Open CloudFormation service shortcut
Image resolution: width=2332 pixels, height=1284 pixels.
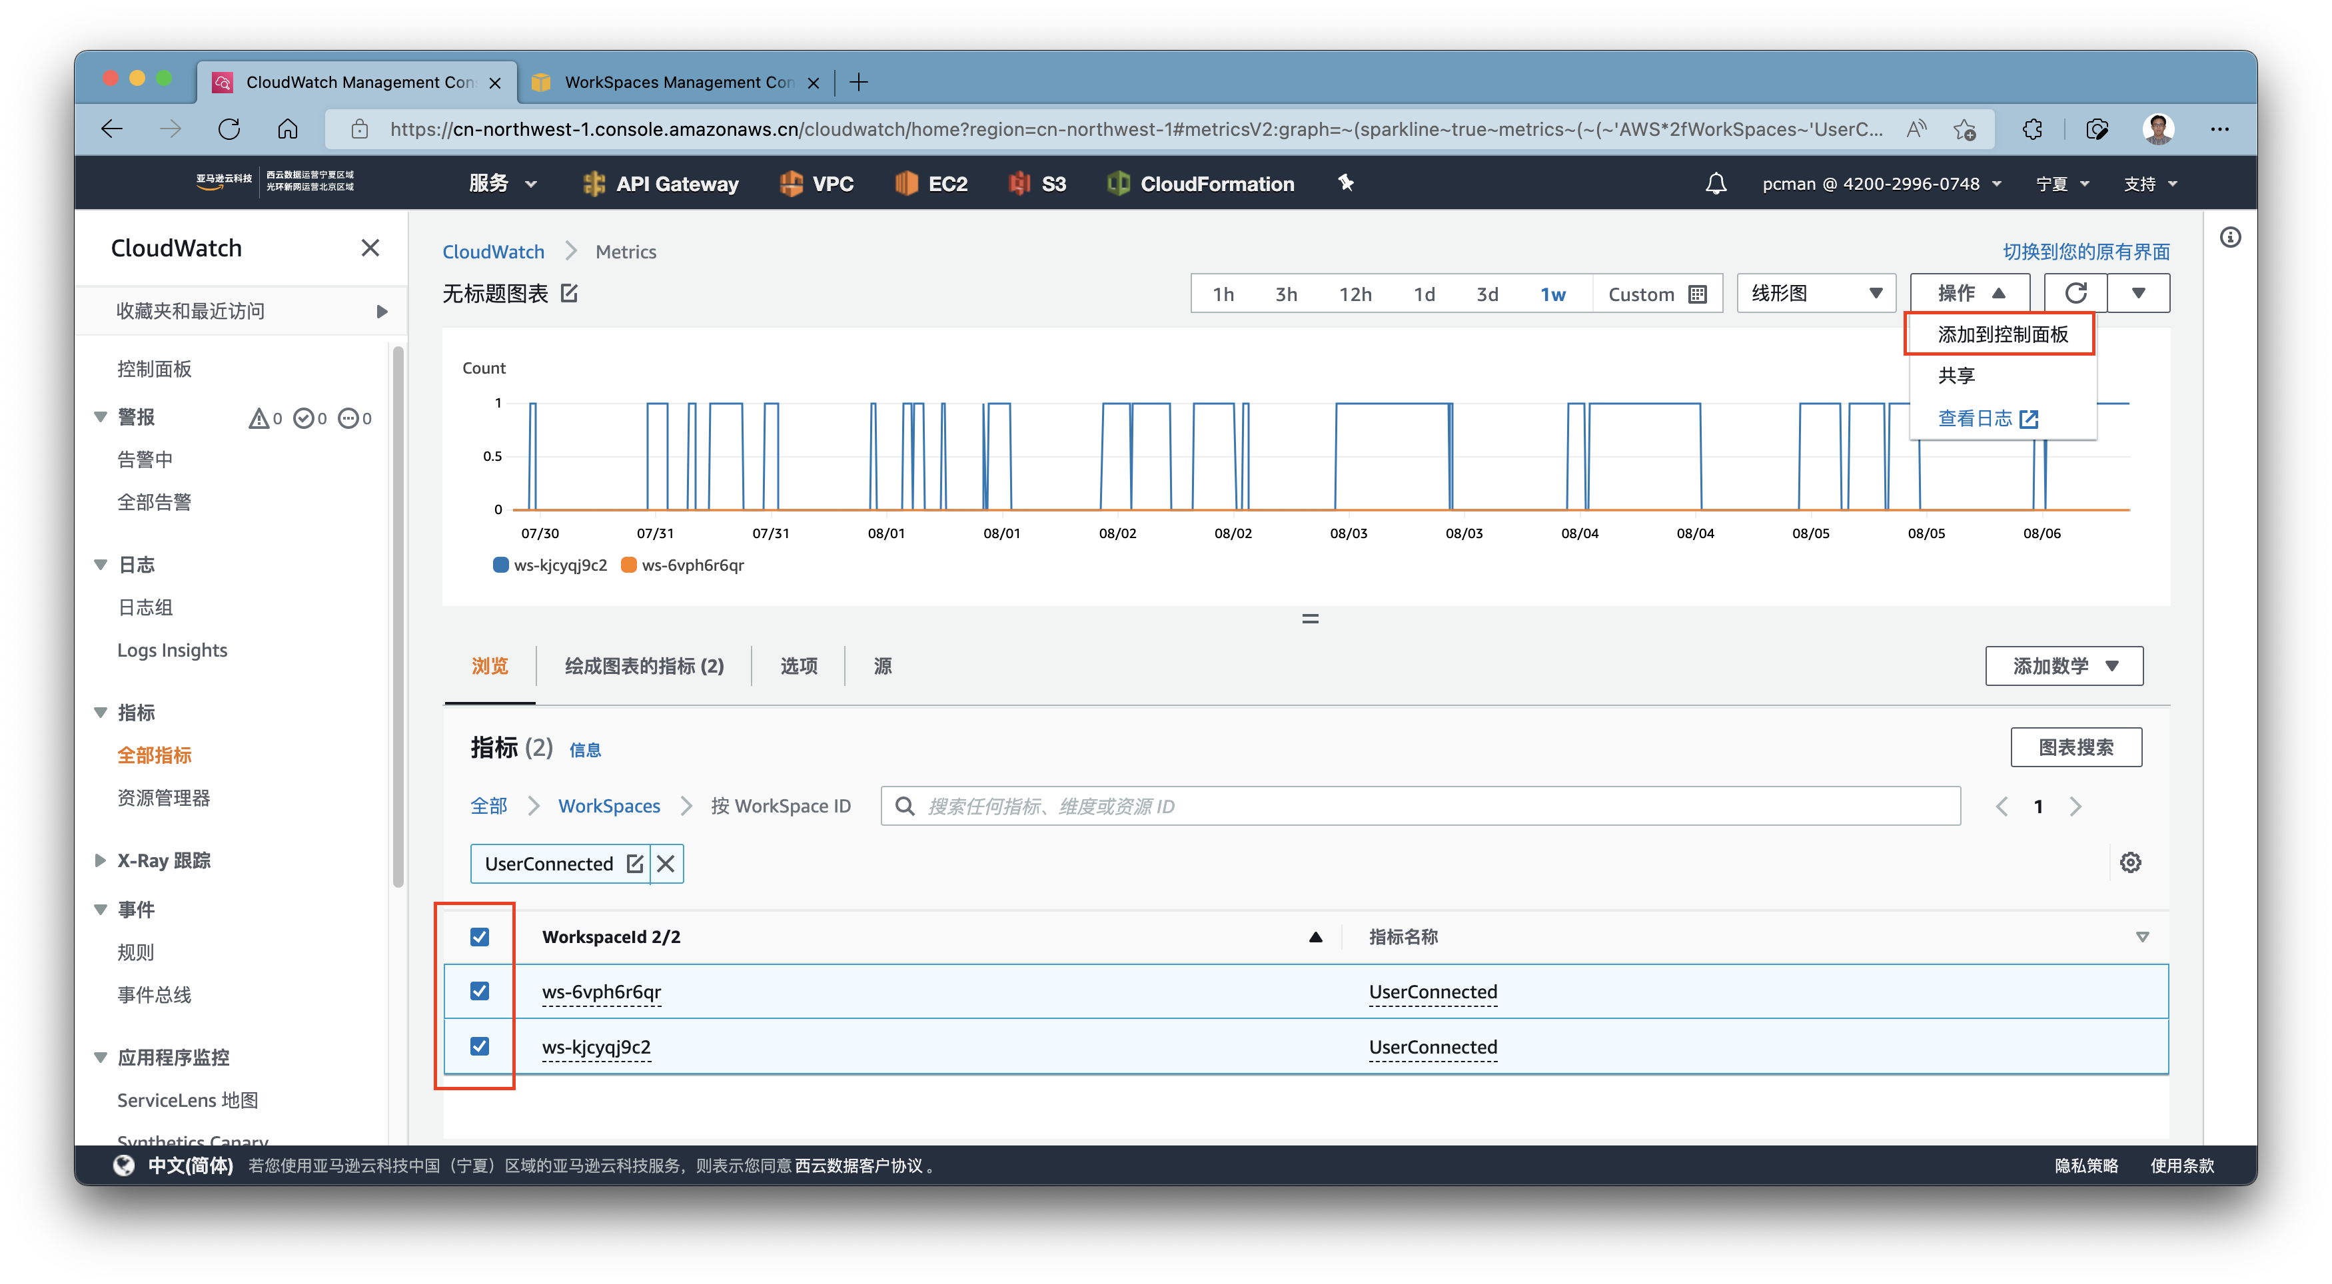[1201, 184]
